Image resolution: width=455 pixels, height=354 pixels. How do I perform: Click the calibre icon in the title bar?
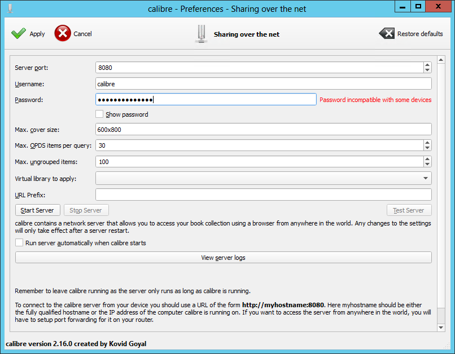[x=10, y=8]
